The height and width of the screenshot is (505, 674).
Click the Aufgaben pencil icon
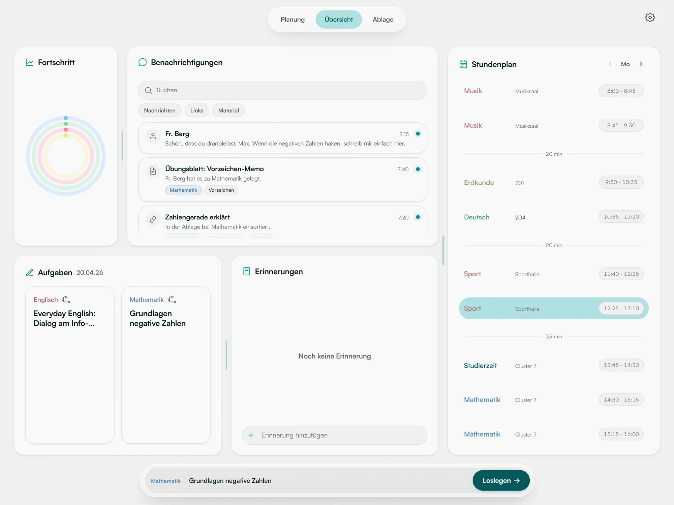[x=30, y=272]
